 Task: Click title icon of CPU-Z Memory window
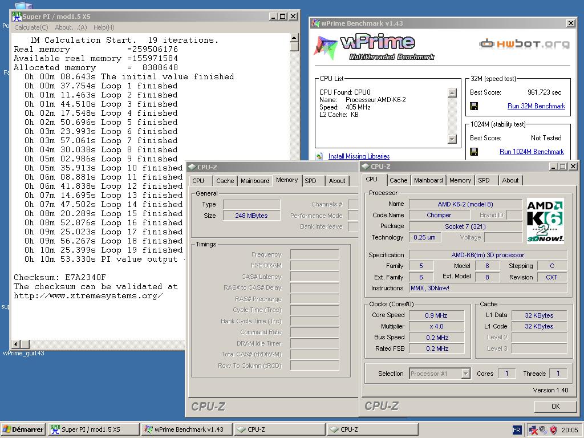coord(192,167)
